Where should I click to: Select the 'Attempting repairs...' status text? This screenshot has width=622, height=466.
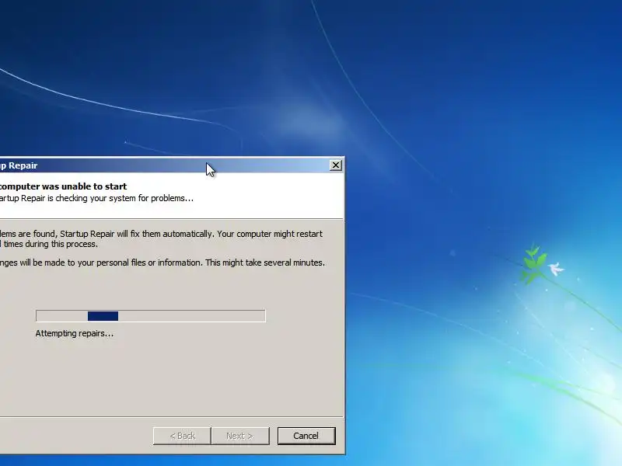click(75, 333)
